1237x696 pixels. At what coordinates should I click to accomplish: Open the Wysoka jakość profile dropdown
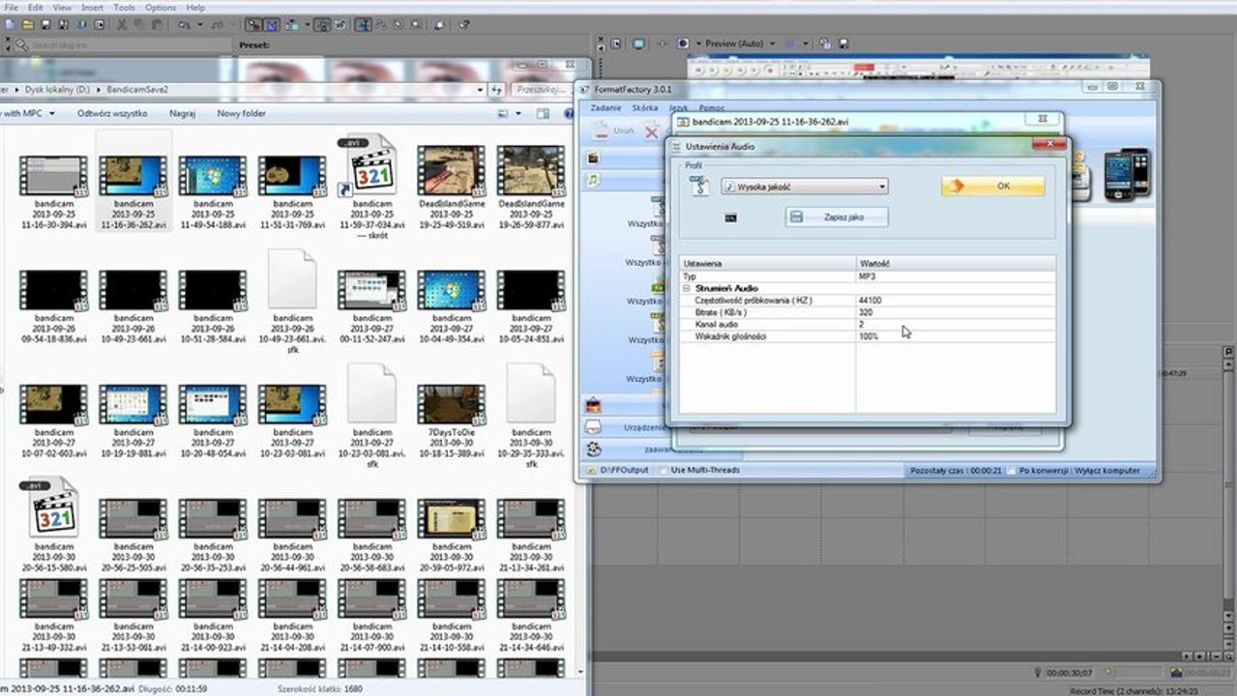804,186
